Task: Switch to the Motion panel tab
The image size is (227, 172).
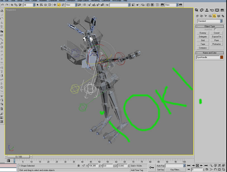Action: [212, 10]
